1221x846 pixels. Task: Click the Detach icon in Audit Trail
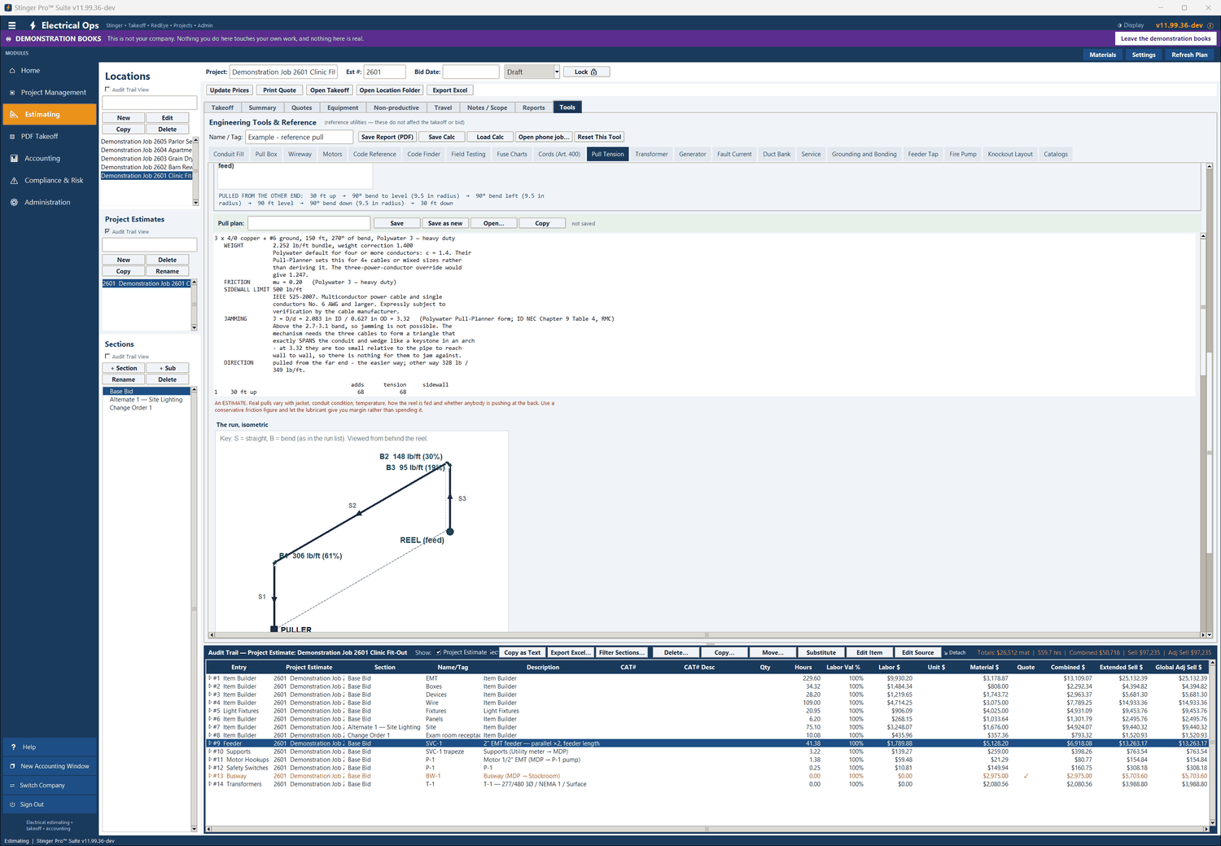point(946,653)
